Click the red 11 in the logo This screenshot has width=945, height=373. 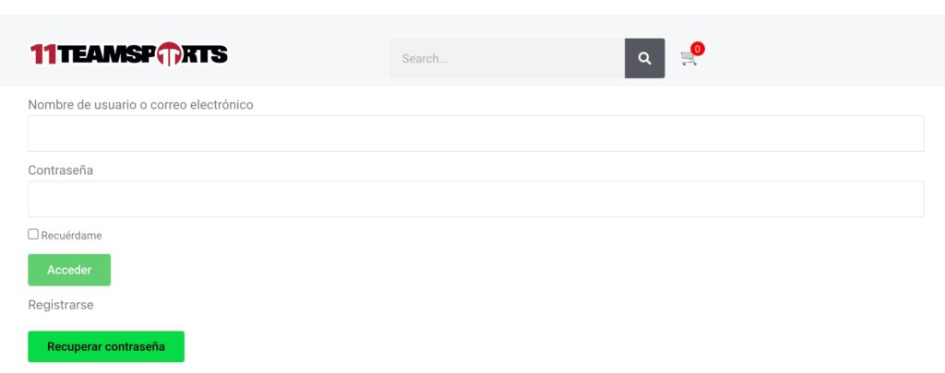tap(43, 54)
